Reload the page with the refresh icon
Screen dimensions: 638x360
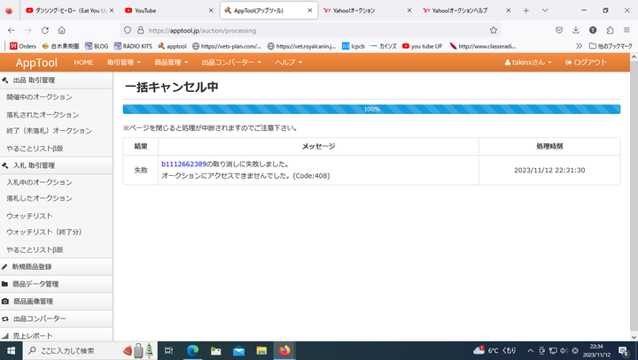point(46,29)
